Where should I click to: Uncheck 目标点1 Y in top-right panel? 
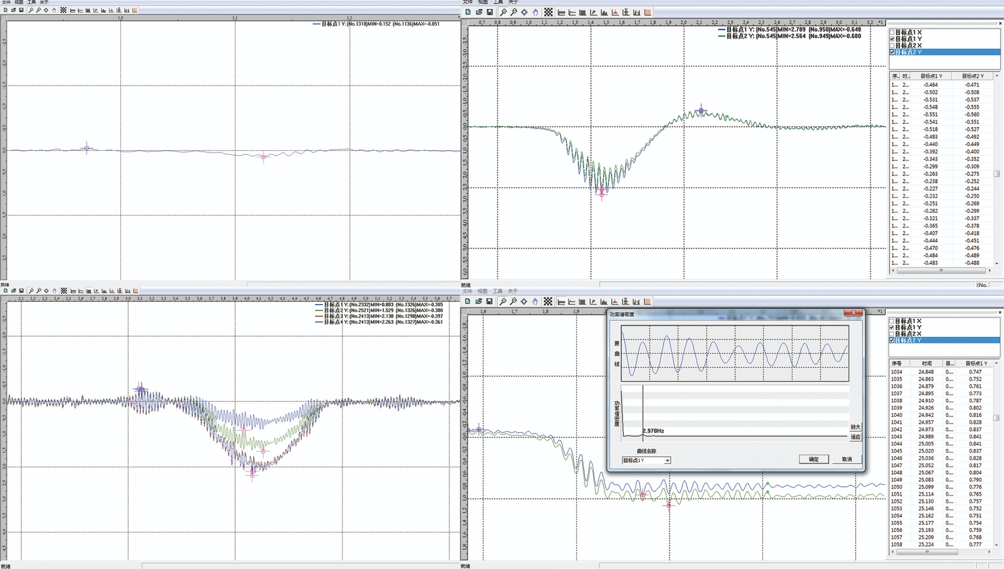[x=892, y=39]
